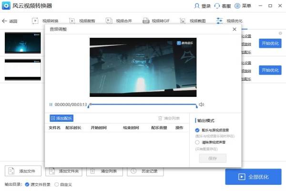Click the GIF printer-style icon
The image size is (286, 191).
tap(146, 21)
